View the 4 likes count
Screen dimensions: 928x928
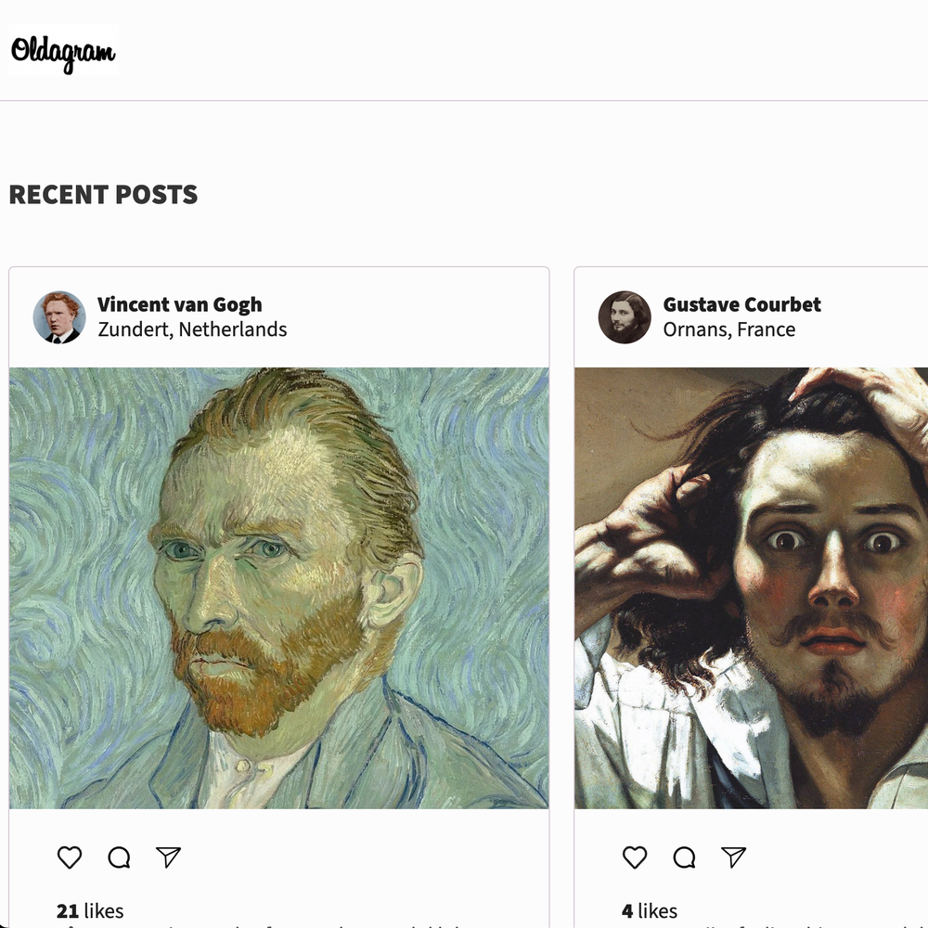[x=650, y=910]
